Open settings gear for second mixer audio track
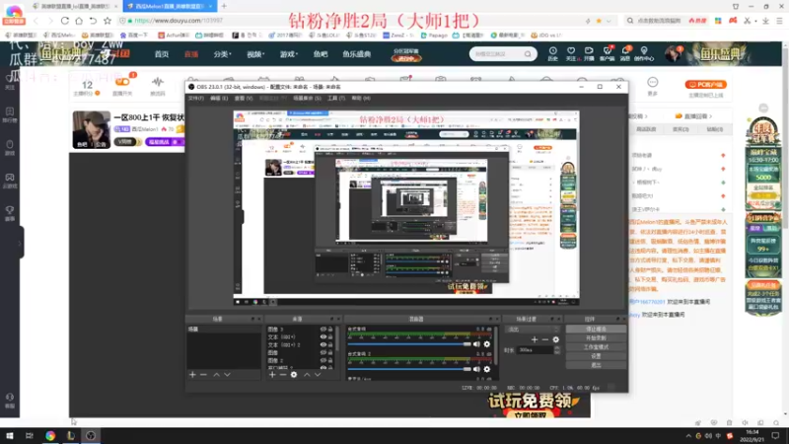789x444 pixels. [486, 369]
